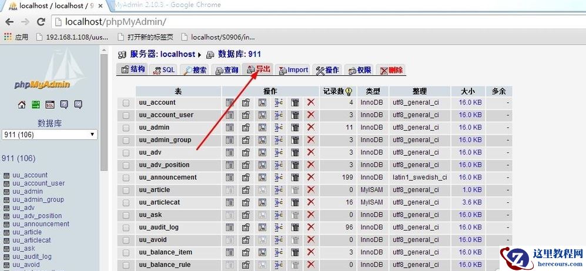Open the 192.168.1.108/uus... bookmark

pos(72,37)
